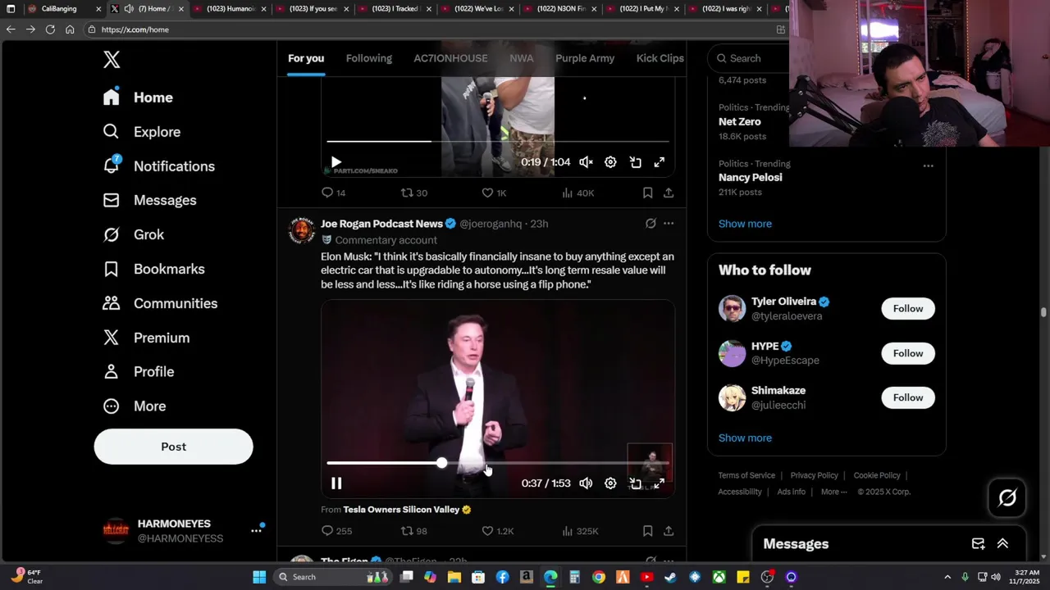Open Grok in sidebar
Viewport: 1050px width, 590px height.
pyautogui.click(x=134, y=234)
